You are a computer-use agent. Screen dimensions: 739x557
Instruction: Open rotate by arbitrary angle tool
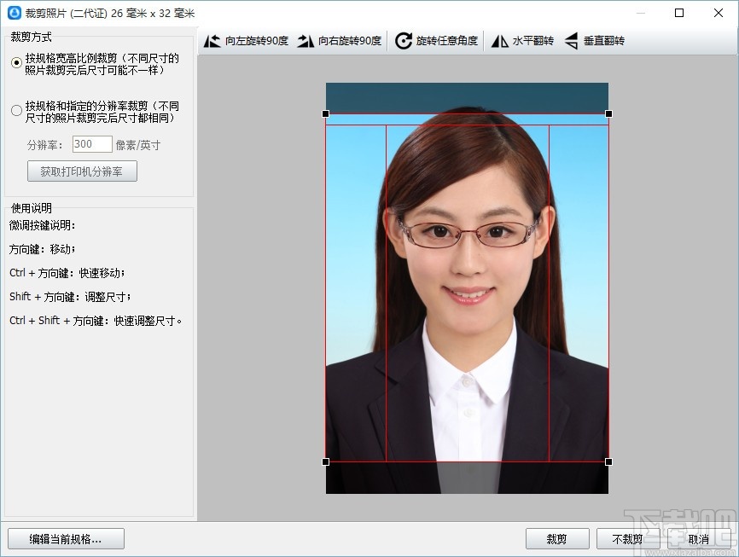click(436, 41)
